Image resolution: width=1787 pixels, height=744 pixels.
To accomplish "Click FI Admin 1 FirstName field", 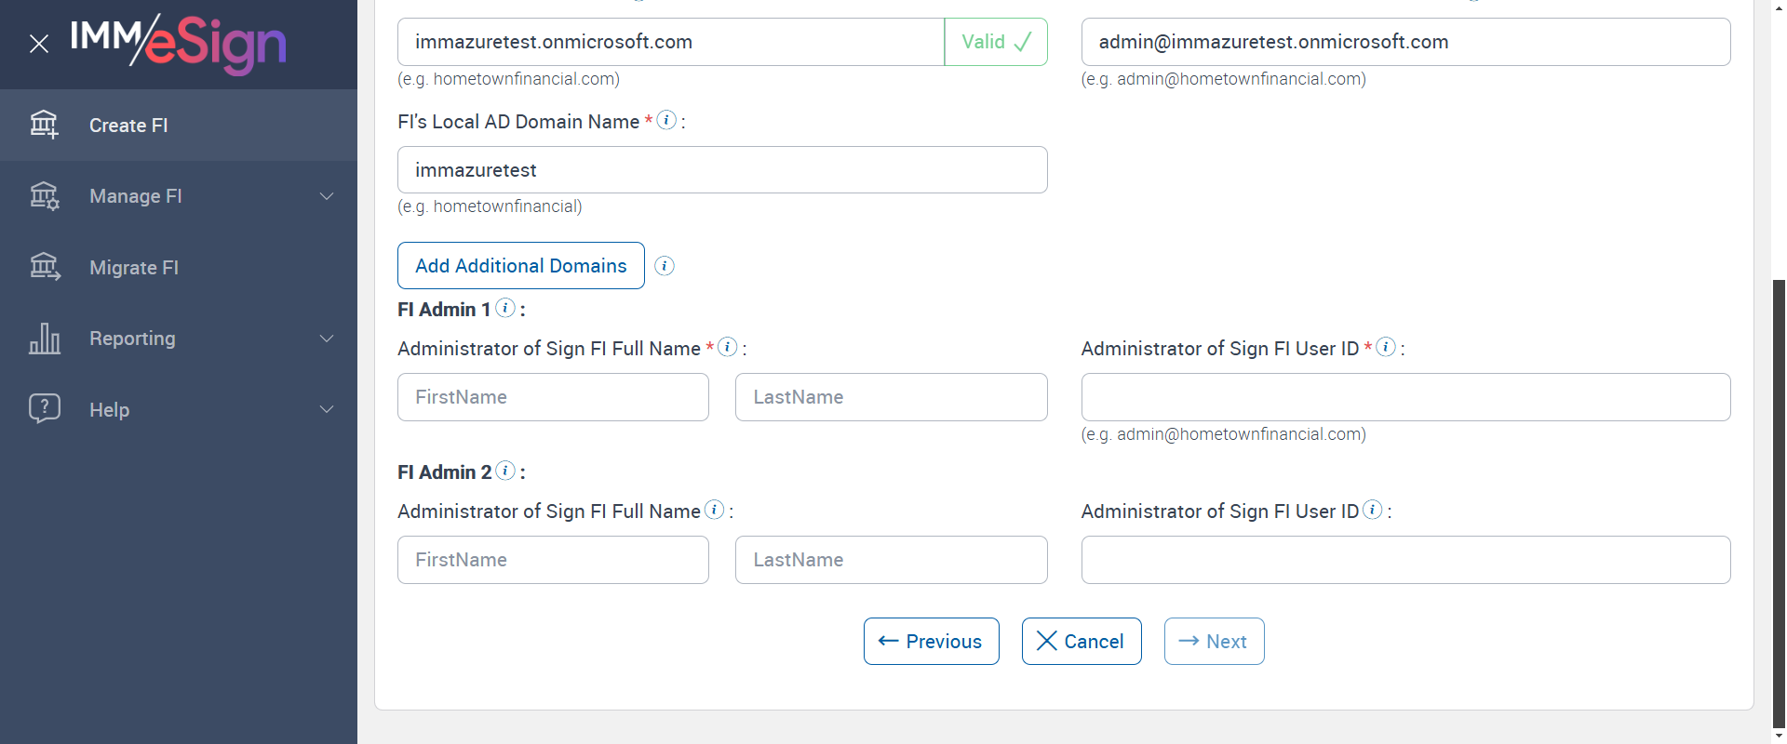I will pos(553,397).
